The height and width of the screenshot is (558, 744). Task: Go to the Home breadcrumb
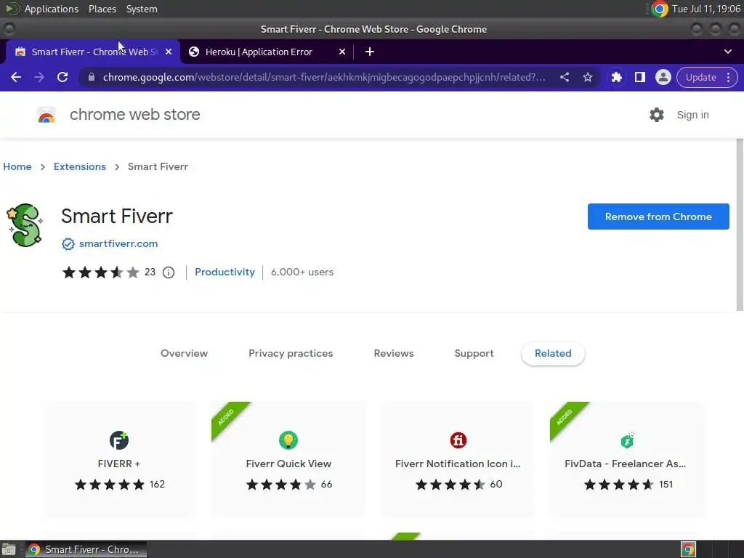pyautogui.click(x=17, y=166)
